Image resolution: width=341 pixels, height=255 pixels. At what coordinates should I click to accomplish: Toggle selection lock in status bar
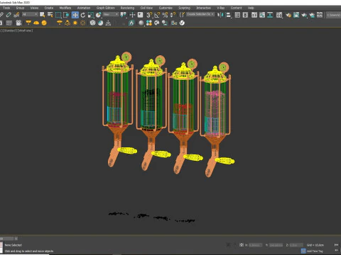(234, 245)
